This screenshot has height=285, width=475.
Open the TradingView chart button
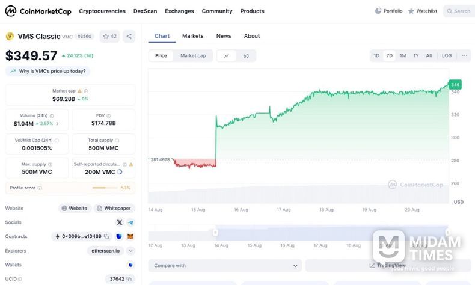388,266
